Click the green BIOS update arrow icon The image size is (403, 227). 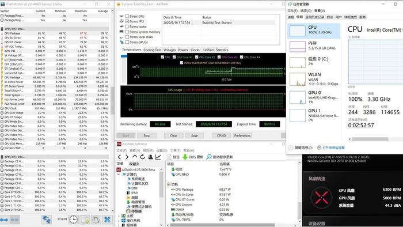[185, 157]
